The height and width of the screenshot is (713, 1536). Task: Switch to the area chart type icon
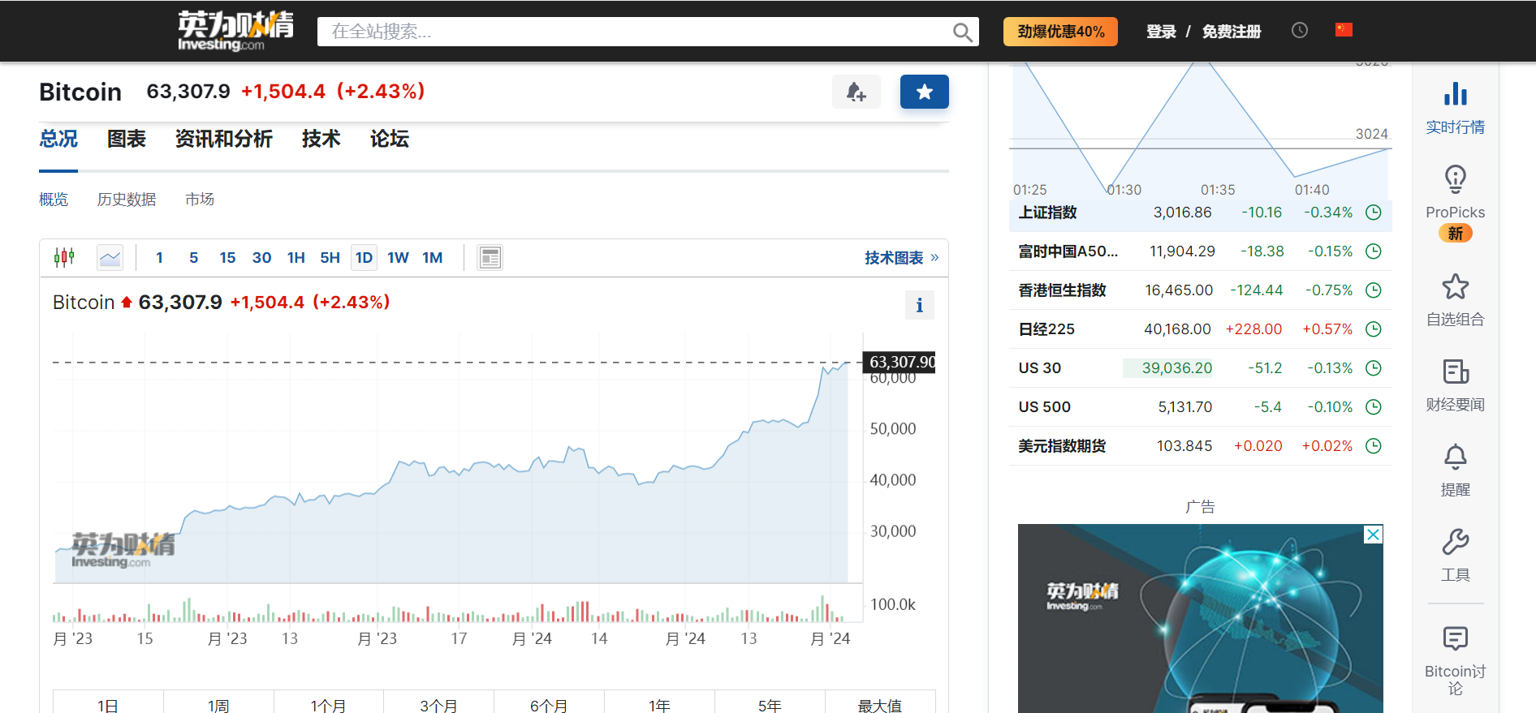coord(110,258)
